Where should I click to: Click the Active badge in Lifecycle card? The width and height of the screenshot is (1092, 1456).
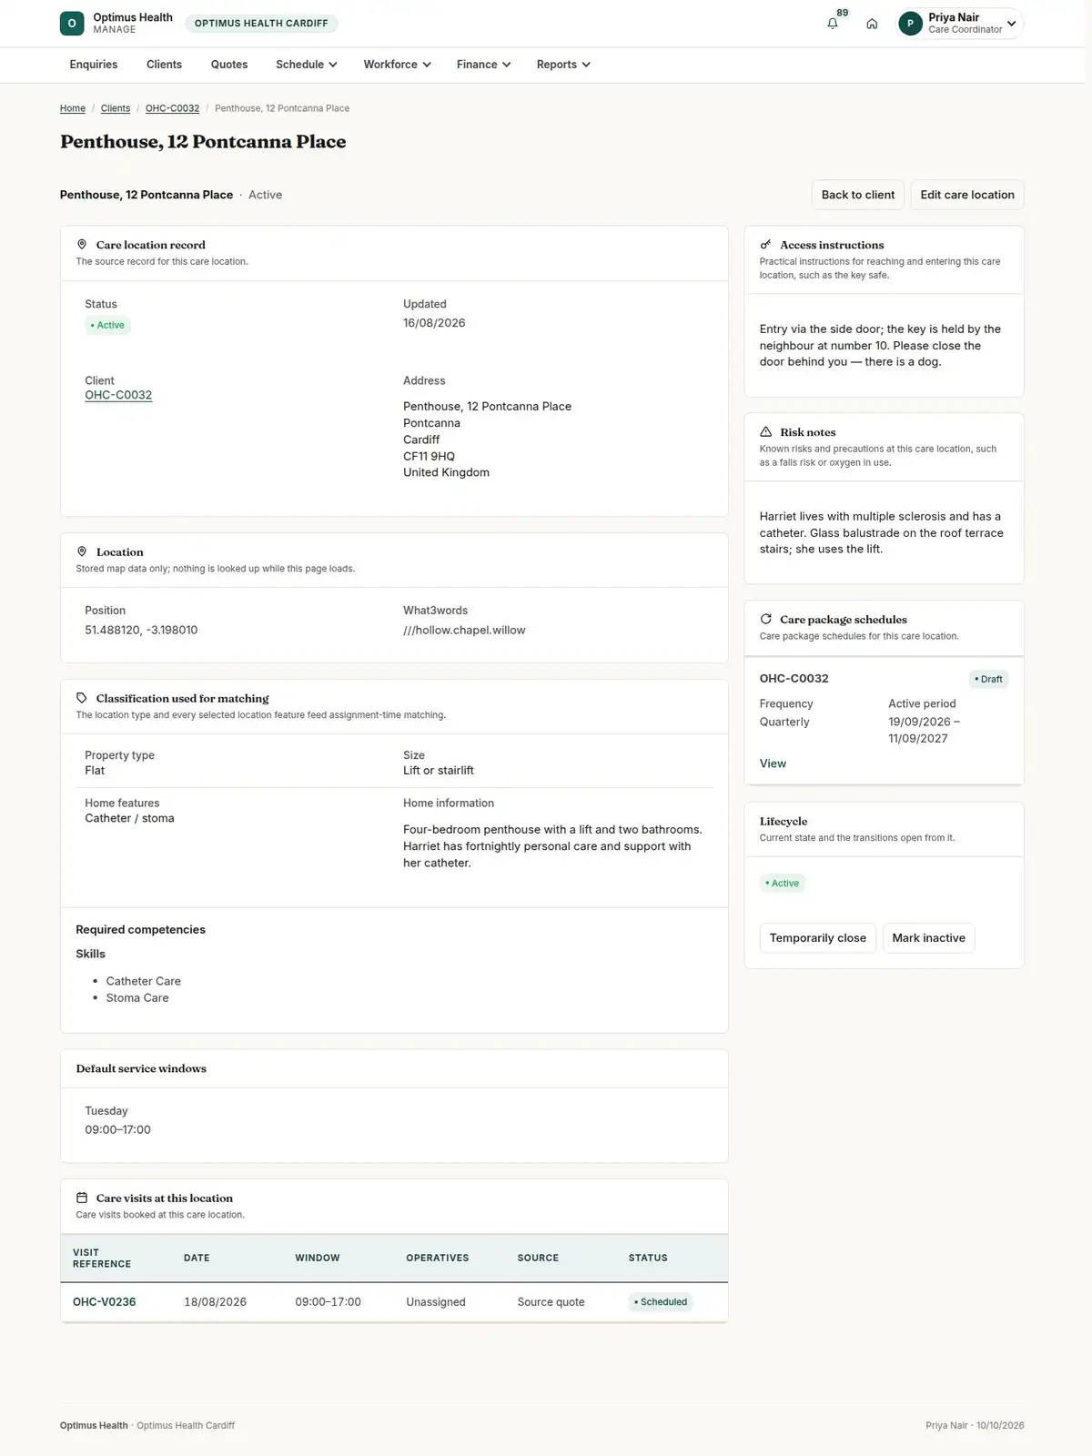click(783, 883)
